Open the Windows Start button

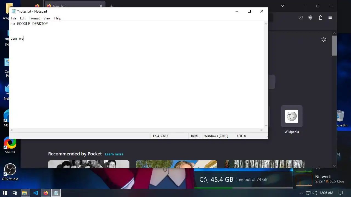pyautogui.click(x=5, y=193)
